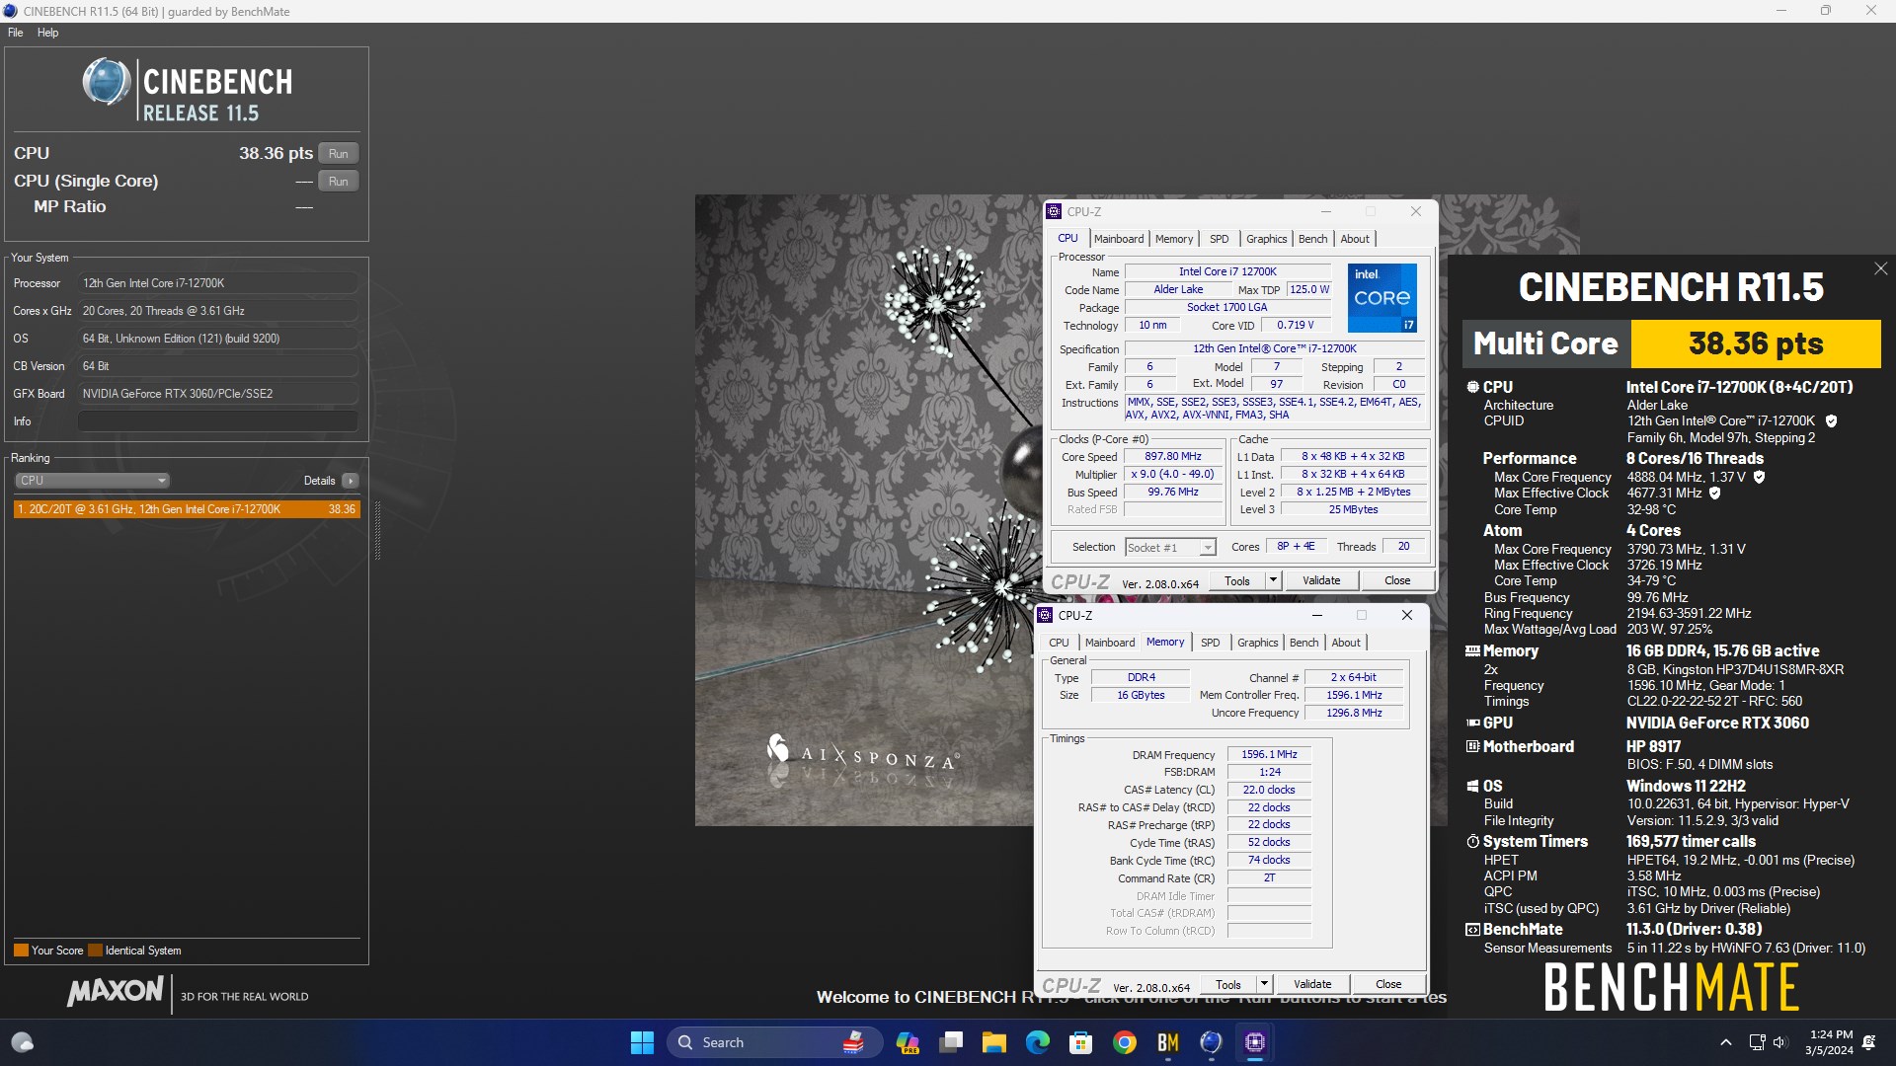Viewport: 1896px width, 1066px height.
Task: Open notification center bell icon
Action: [x=1869, y=1042]
